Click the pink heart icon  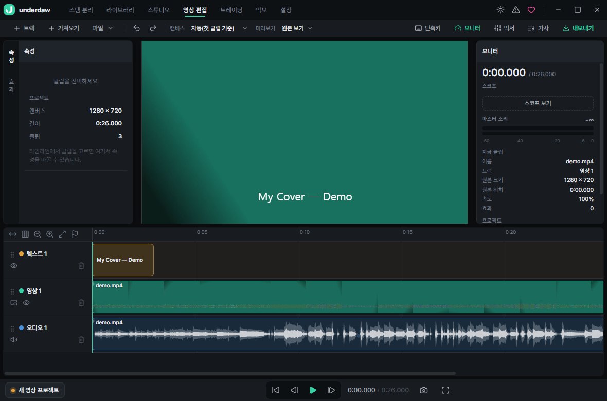531,10
